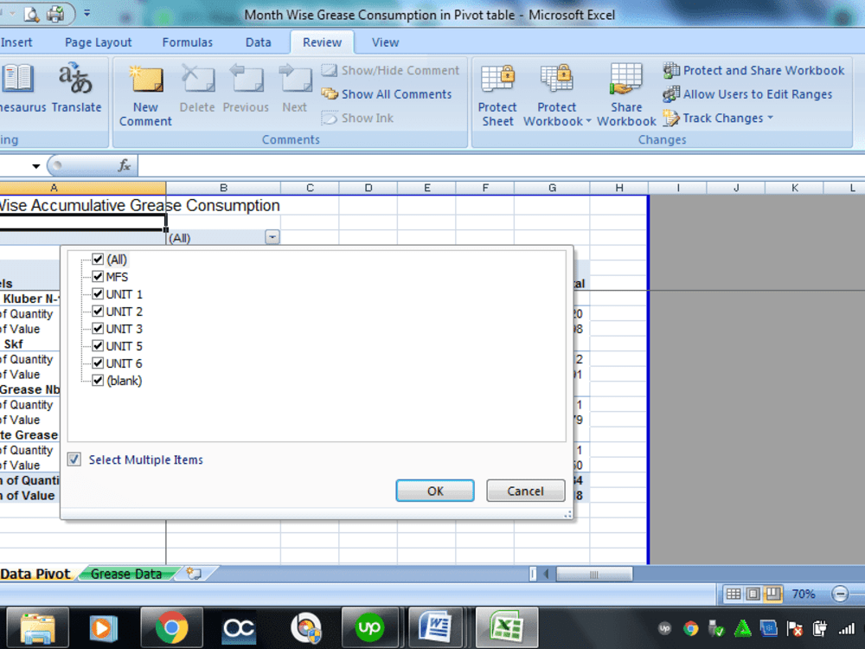Customize Quick Access Toolbar dropdown
Viewport: 865px width, 649px height.
[86, 13]
